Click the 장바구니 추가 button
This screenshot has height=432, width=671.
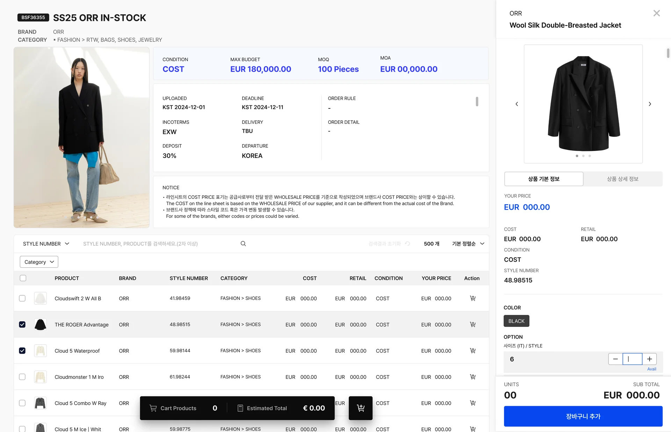pos(583,416)
